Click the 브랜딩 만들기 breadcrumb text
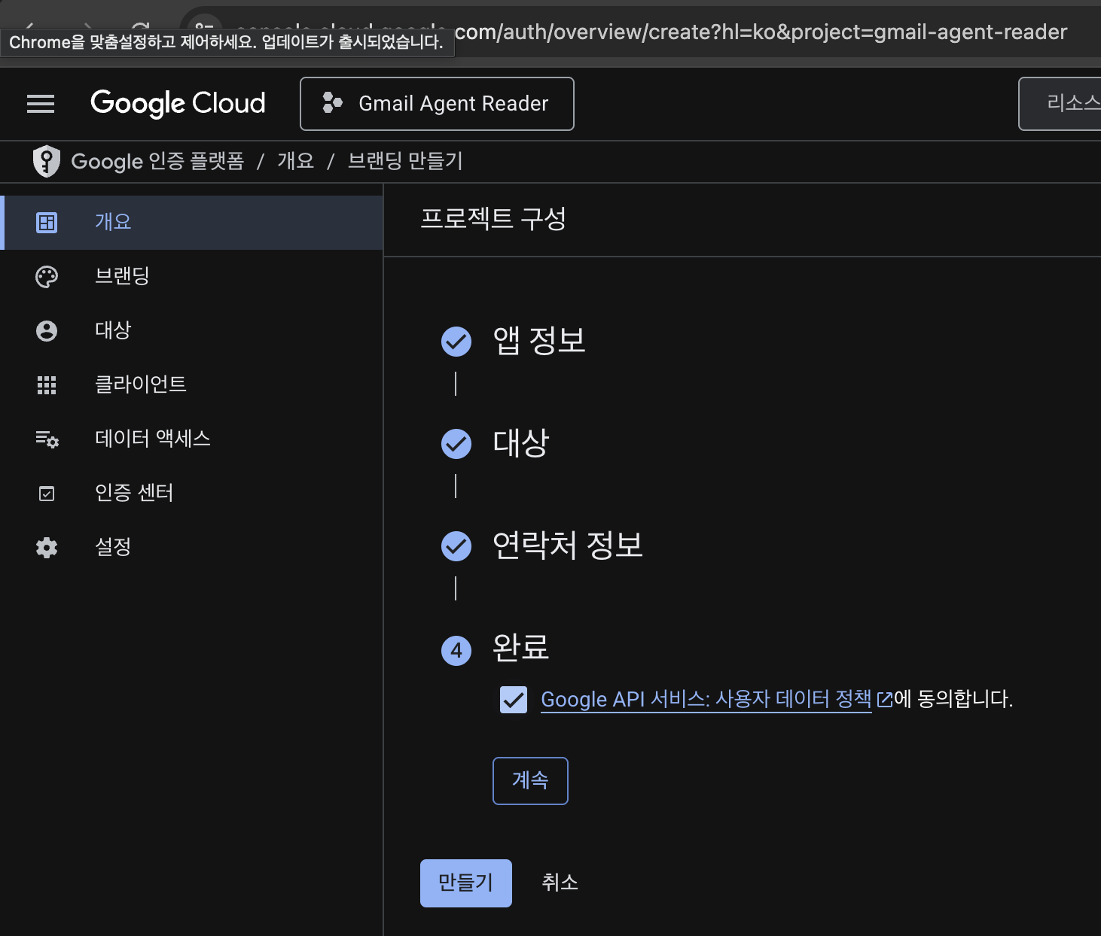The image size is (1101, 936). (405, 161)
